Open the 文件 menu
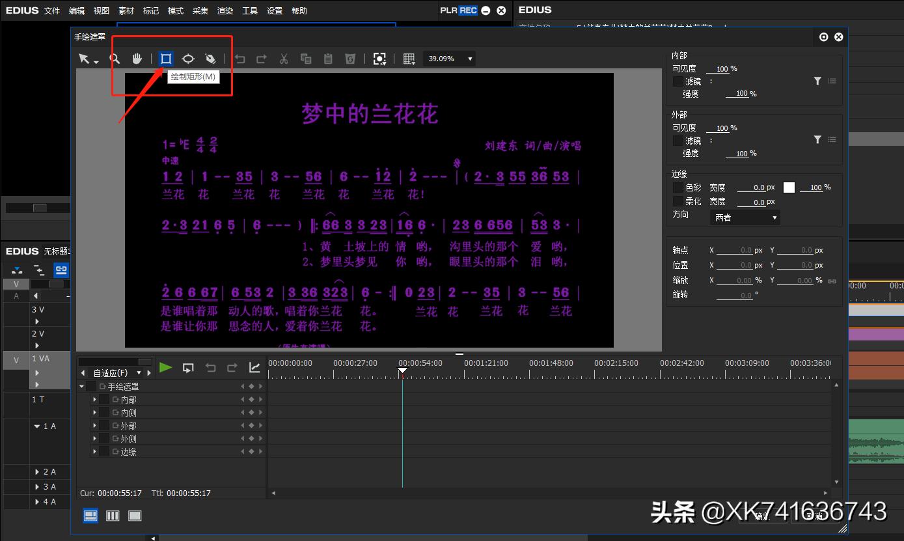904x541 pixels. [x=52, y=10]
